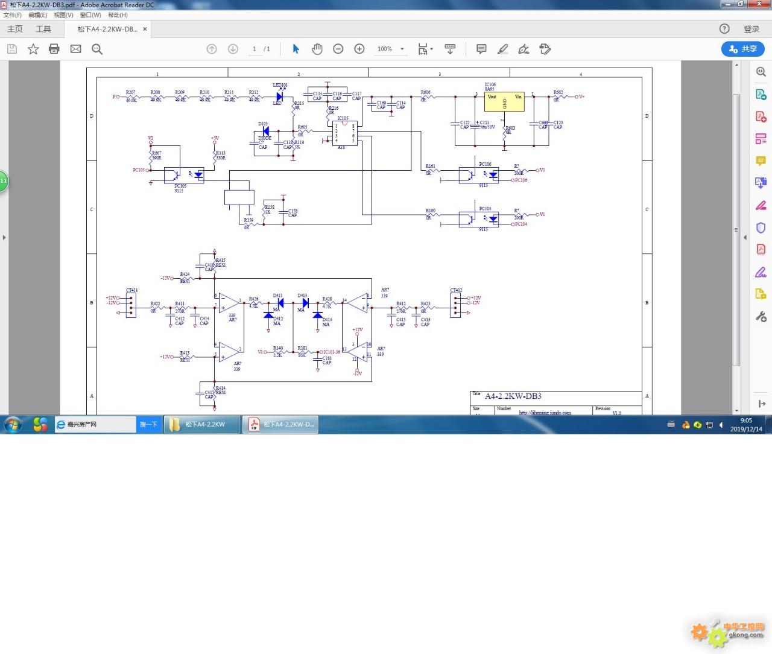Screen dimensions: 772x654
Task: Go to the next page
Action: (x=233, y=49)
